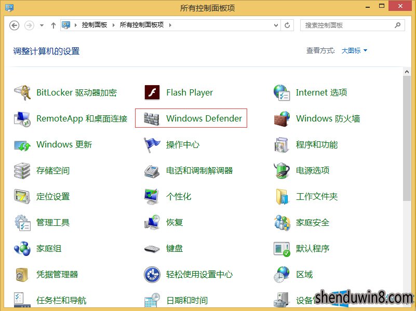
Task: Refresh the control panel view
Action: pyautogui.click(x=287, y=25)
